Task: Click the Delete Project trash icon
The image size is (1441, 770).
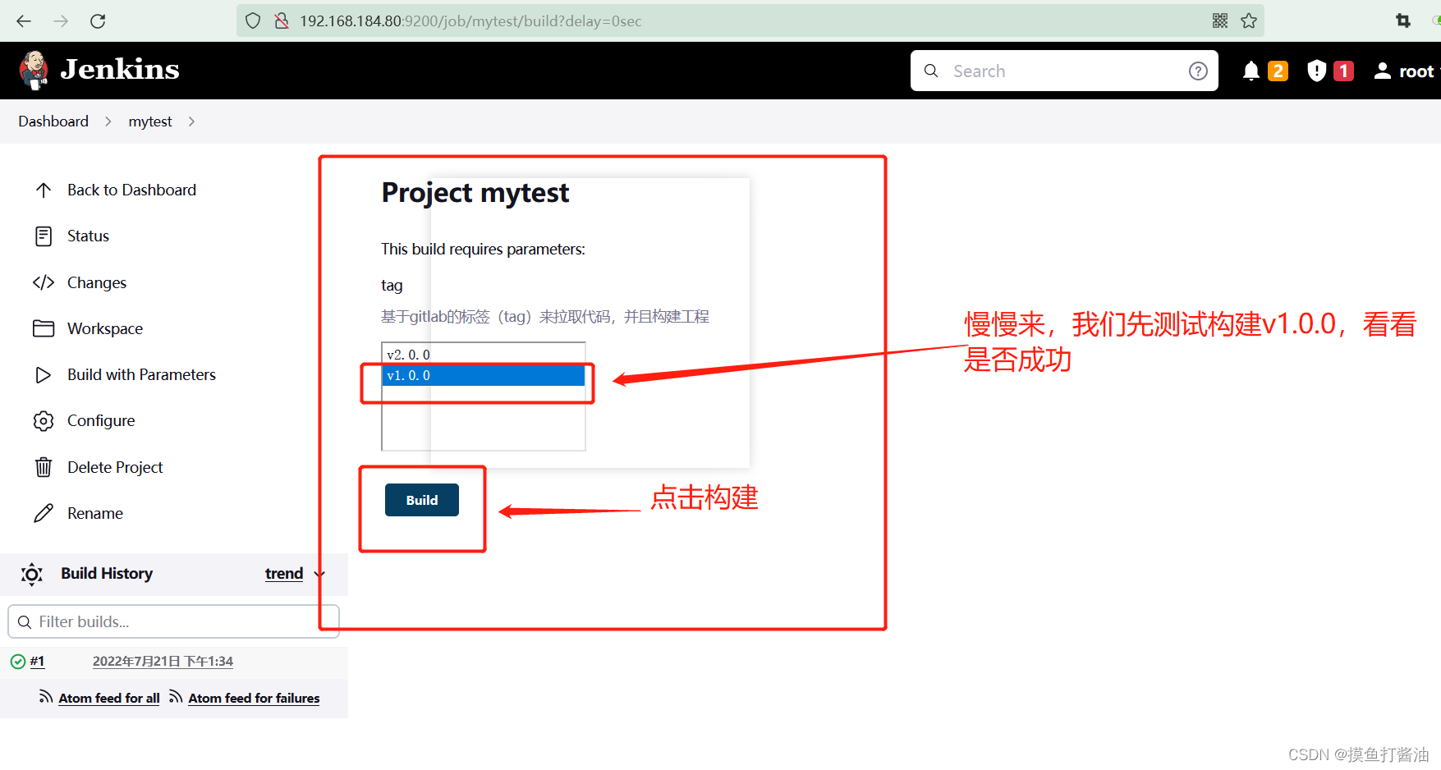Action: (x=44, y=467)
